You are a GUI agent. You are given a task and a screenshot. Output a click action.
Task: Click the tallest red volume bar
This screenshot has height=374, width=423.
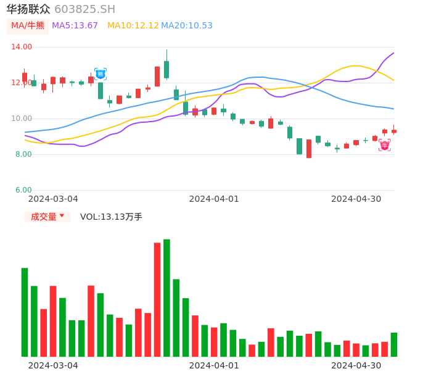click(x=157, y=299)
